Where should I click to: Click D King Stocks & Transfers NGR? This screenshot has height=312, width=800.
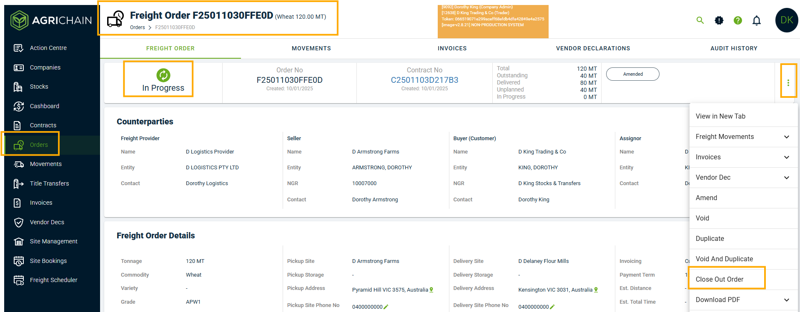coord(549,183)
